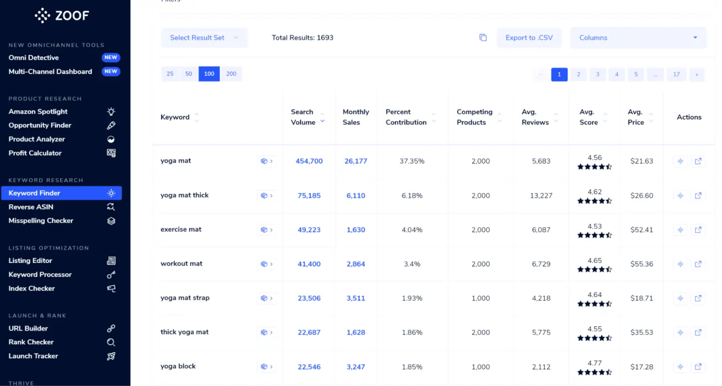The image size is (722, 386).
Task: Open the Columns dropdown
Action: [638, 37]
